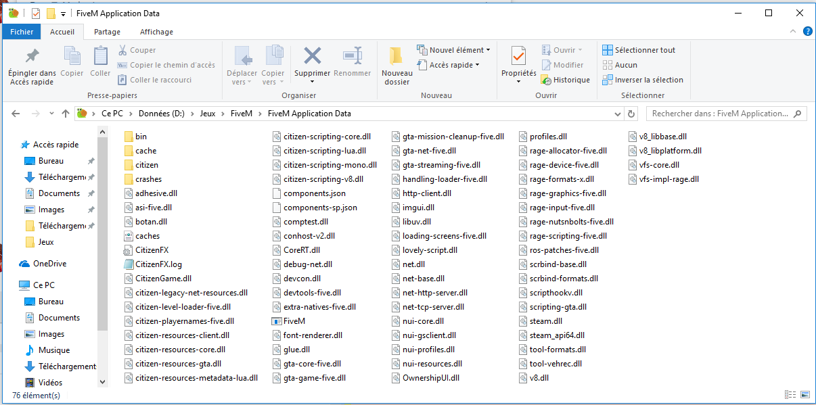Select OneDrive in the navigation pane
Image resolution: width=816 pixels, height=405 pixels.
(x=42, y=264)
